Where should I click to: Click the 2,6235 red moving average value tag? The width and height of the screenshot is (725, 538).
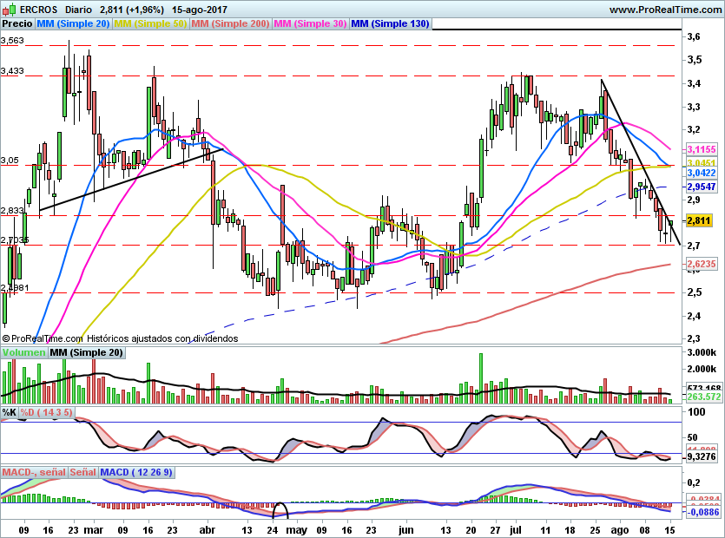coord(701,264)
